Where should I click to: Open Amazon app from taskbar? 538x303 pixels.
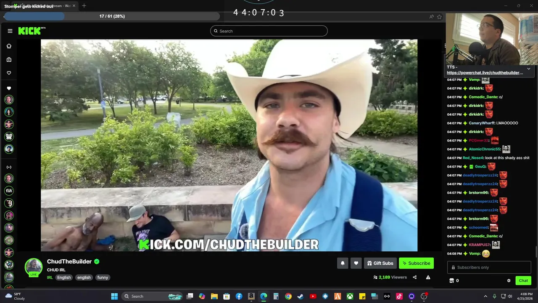251,296
